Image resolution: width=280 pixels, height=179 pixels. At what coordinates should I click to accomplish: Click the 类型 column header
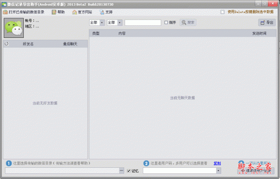tap(96, 33)
